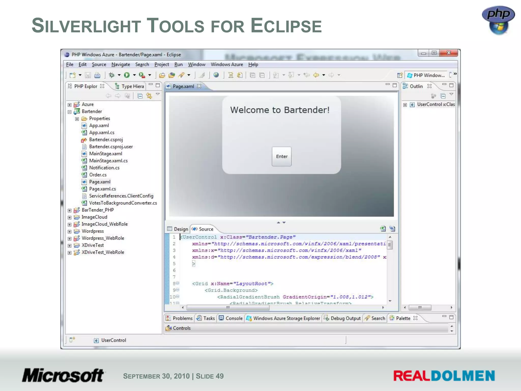Click the New file toolbar icon
521x391 pixels.
pos(73,75)
